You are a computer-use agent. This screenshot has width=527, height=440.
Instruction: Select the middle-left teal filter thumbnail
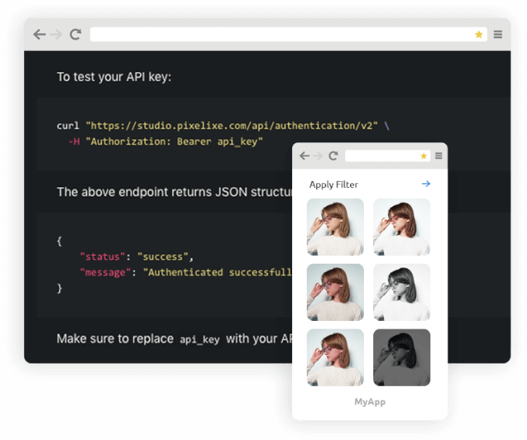click(335, 292)
